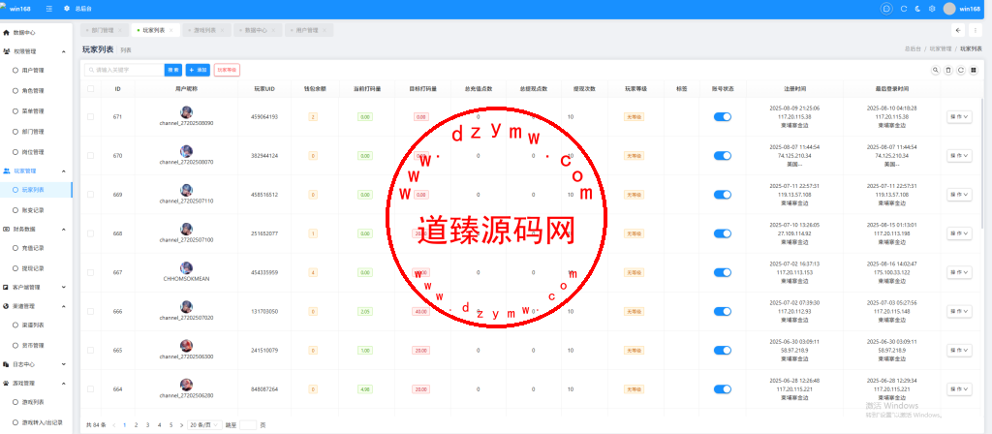Toggle account status switch for ID 668
Viewport: 992px width, 434px height.
723,233
